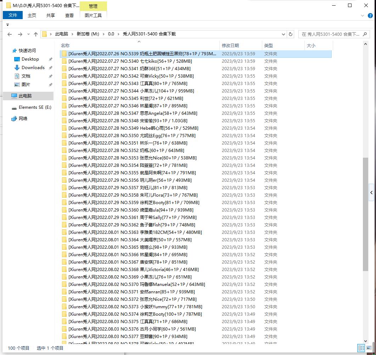
Task: Select folder NO.5344 小果冻儿
Action: tap(131, 91)
